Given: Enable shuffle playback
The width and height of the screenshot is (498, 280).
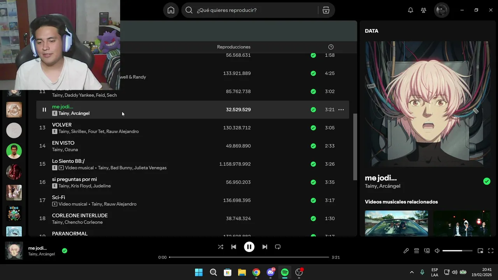Looking at the screenshot, I should 221,247.
